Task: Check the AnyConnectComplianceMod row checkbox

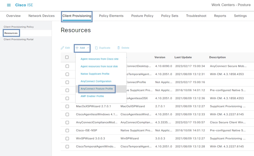Action: pos(67,122)
